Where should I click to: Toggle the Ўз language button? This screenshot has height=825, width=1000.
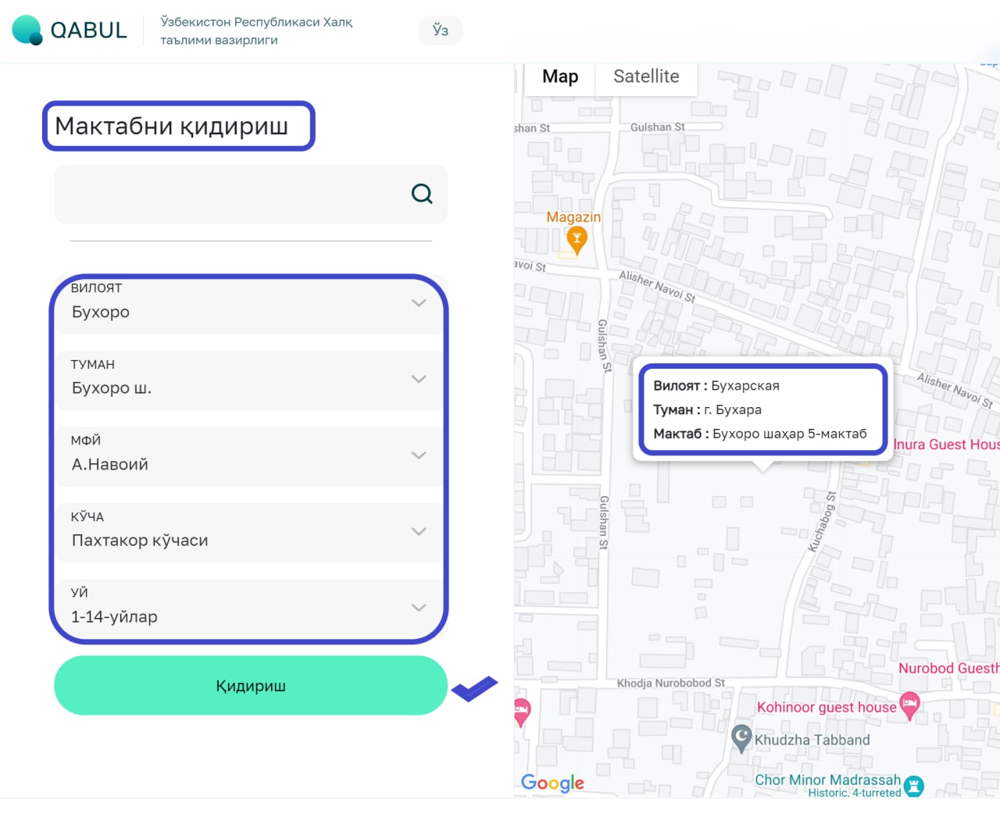441,30
